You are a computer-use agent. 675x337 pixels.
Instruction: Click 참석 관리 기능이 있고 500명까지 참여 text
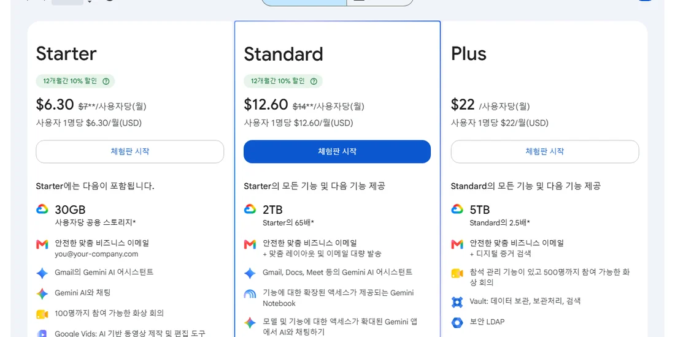coord(550,277)
